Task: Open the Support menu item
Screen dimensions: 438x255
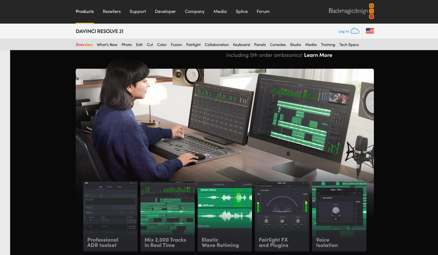Action: [x=138, y=12]
